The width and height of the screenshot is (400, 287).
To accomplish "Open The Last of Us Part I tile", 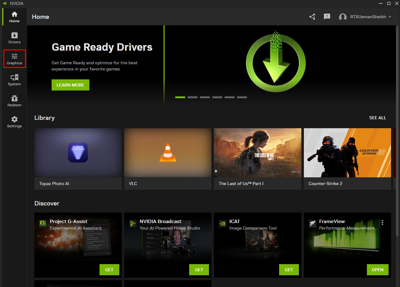I will click(x=257, y=159).
